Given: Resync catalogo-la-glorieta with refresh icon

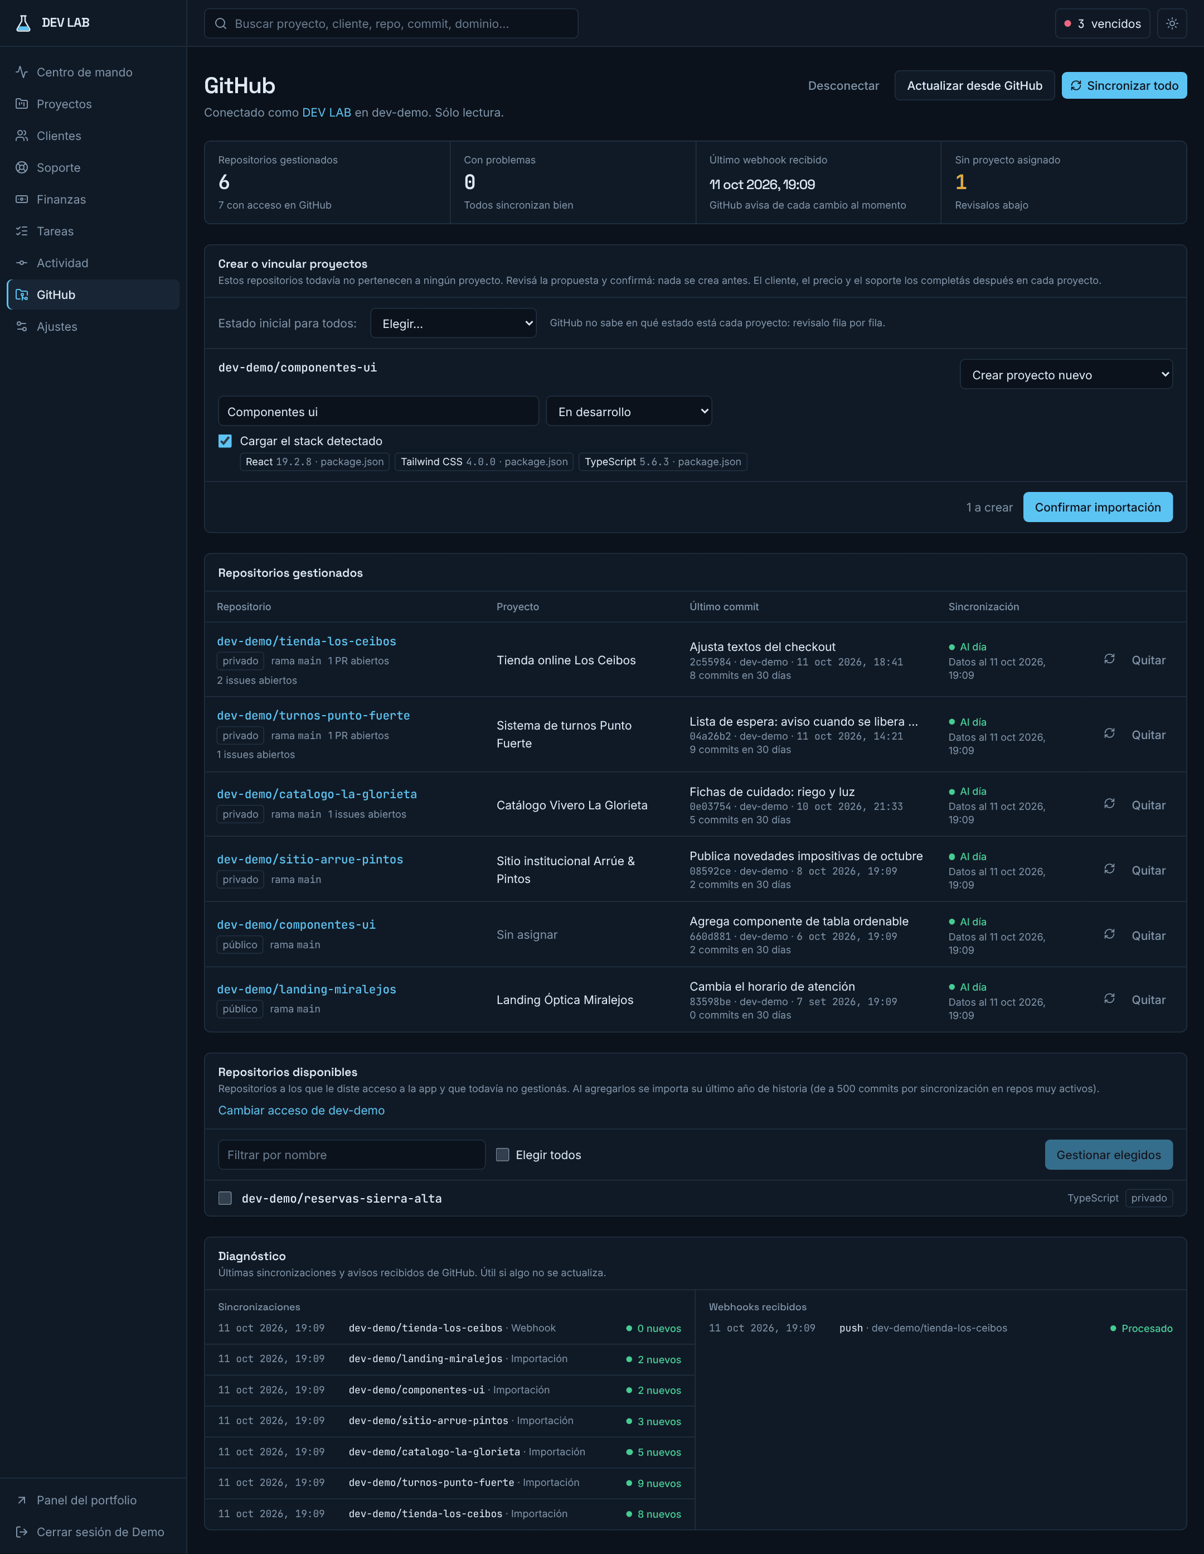Looking at the screenshot, I should [1109, 804].
